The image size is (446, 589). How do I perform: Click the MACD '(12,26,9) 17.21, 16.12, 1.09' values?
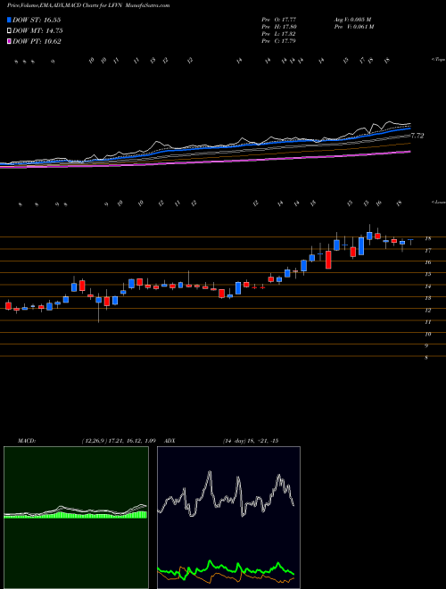(x=119, y=441)
